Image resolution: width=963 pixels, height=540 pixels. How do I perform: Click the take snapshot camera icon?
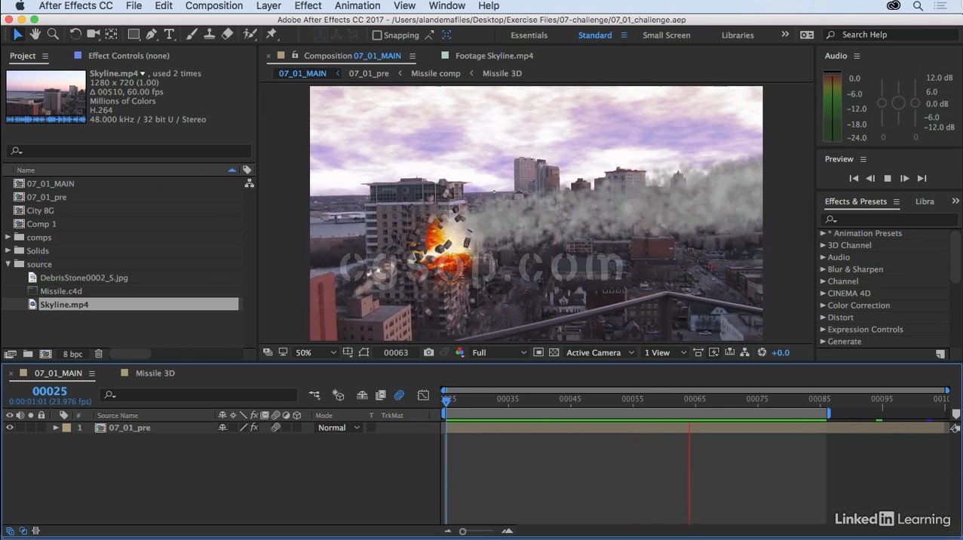(428, 352)
